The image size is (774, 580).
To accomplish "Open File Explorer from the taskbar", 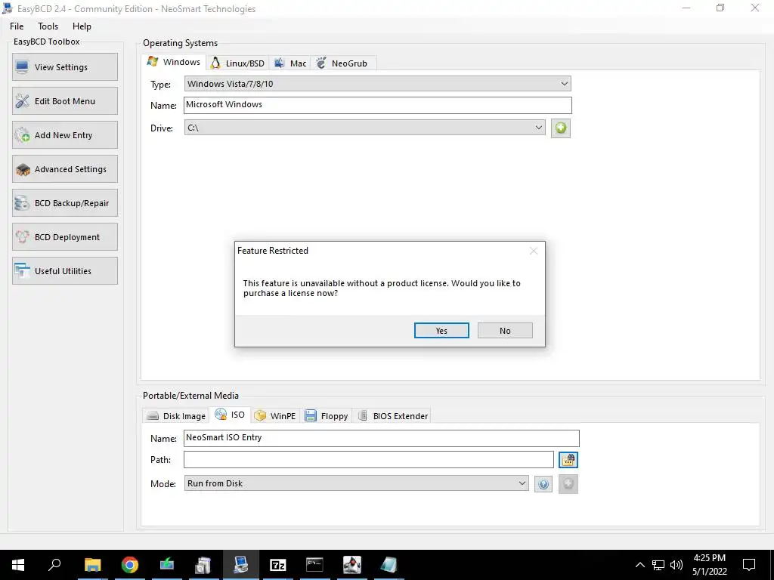I will point(92,565).
